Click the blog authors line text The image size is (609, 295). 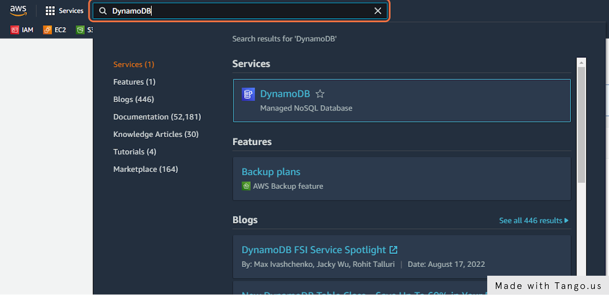317,265
